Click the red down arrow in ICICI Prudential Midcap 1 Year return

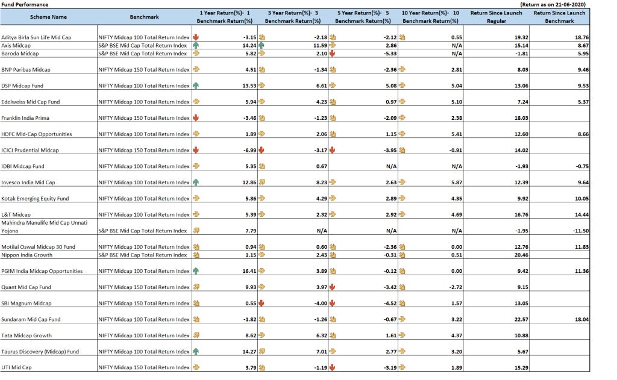pos(196,150)
